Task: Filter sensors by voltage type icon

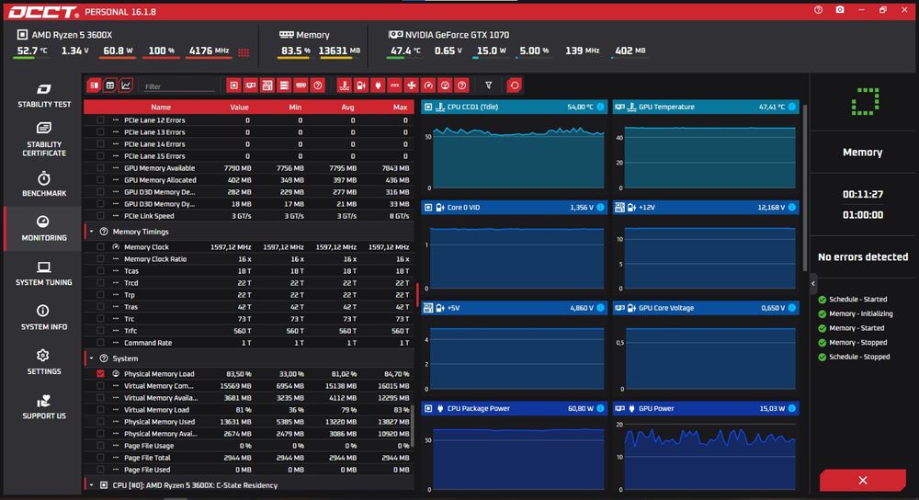Action: pos(361,85)
